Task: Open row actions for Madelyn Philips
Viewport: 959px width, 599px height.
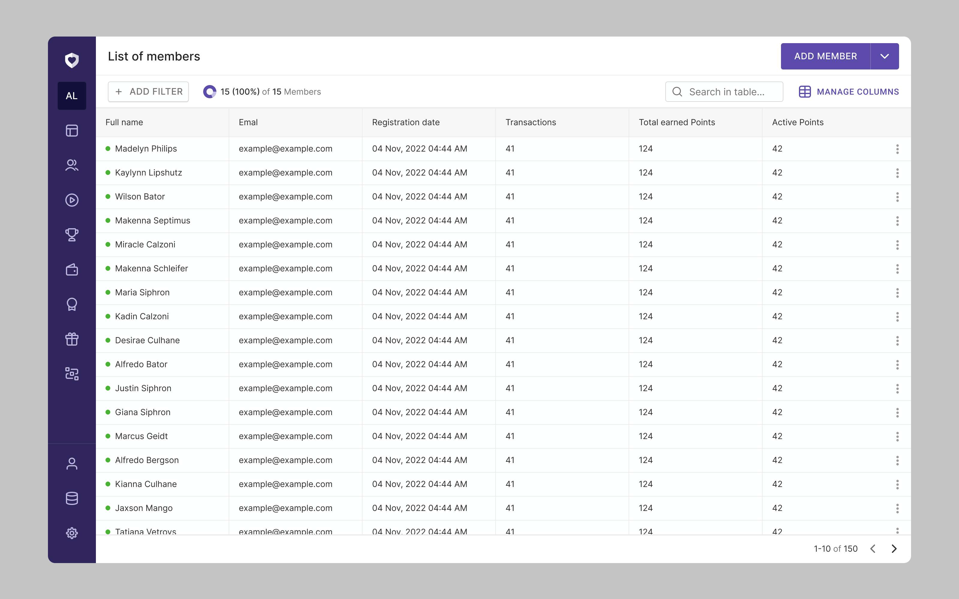Action: [897, 149]
